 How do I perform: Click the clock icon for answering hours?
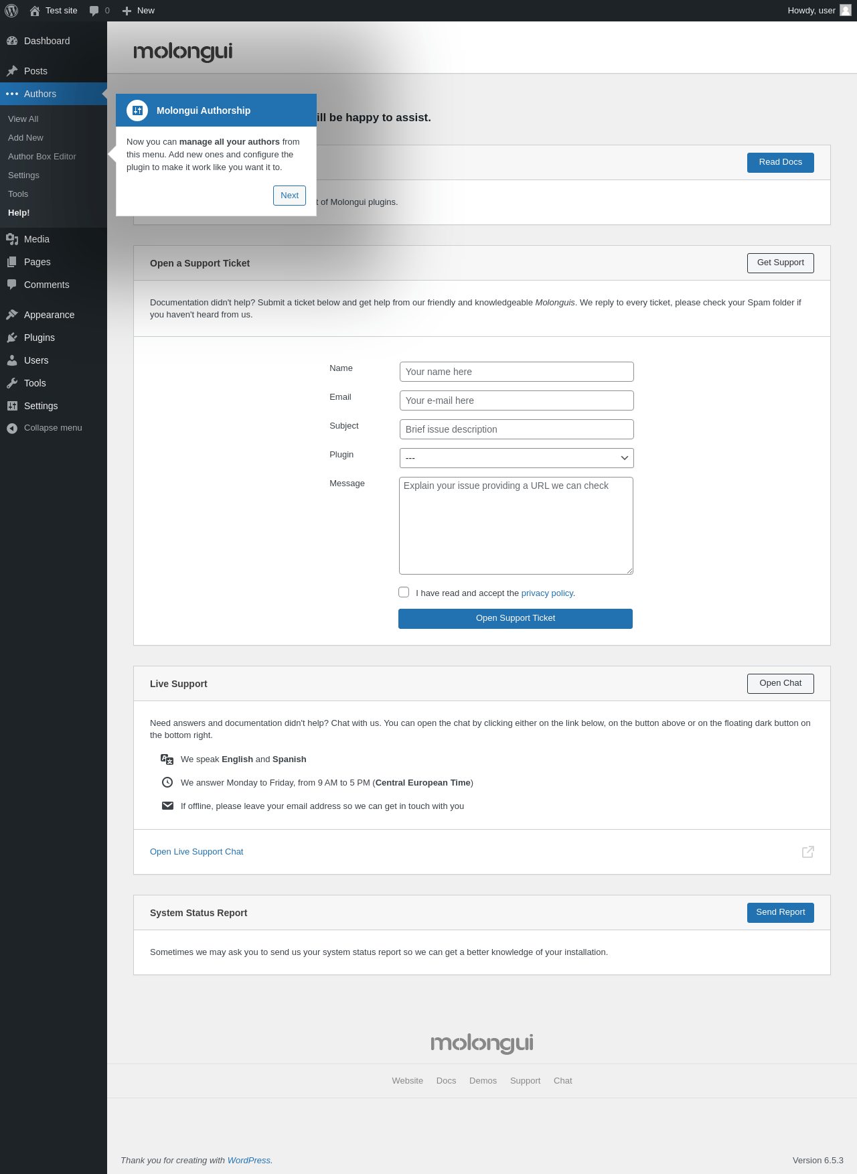point(167,782)
